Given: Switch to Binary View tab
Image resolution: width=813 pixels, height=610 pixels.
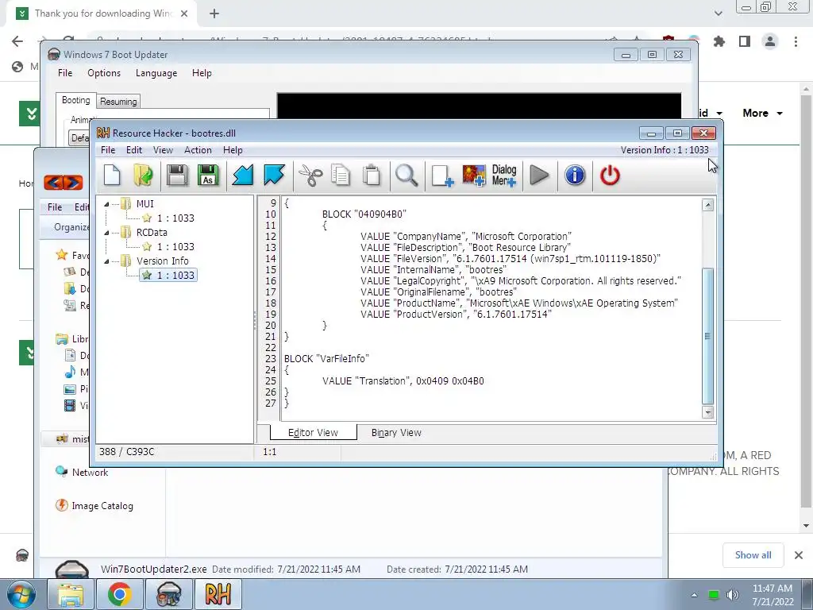Looking at the screenshot, I should click(x=396, y=433).
